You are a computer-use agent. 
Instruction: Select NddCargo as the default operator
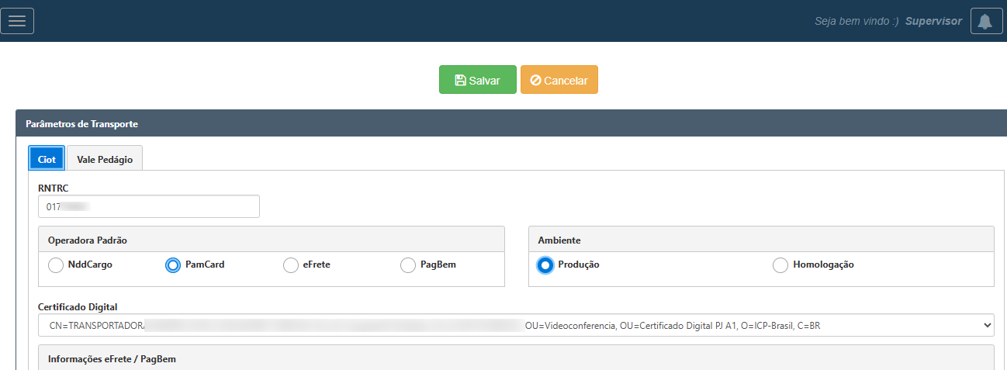pos(56,265)
